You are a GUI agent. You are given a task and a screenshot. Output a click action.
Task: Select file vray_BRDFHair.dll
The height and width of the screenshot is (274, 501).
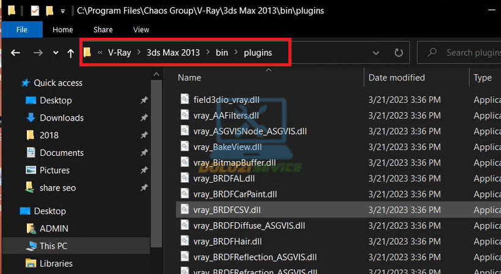(227, 242)
